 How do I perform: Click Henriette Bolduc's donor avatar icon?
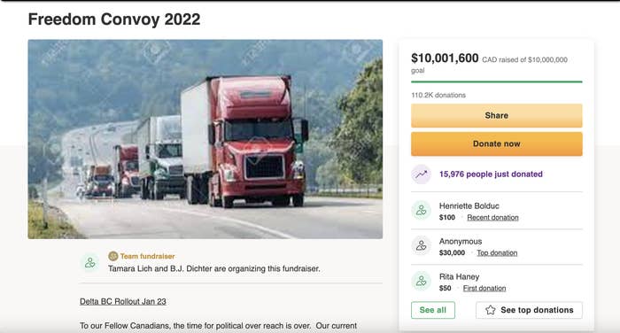(x=421, y=211)
